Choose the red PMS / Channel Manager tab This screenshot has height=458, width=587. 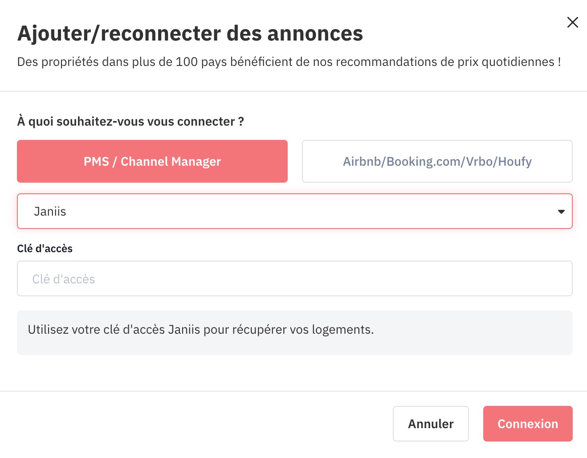pos(152,161)
